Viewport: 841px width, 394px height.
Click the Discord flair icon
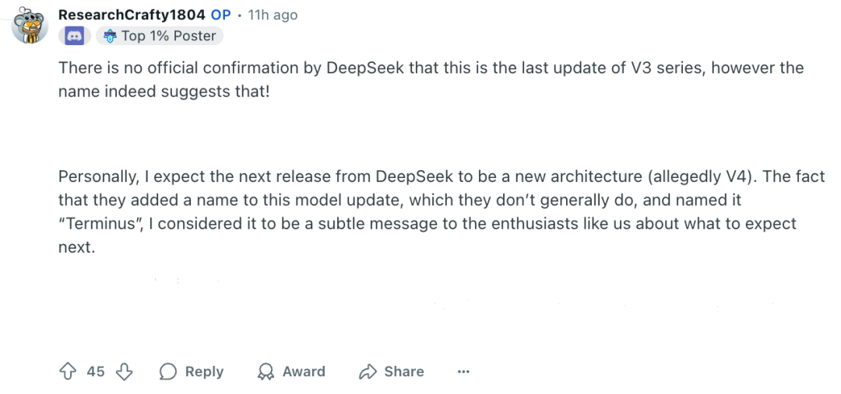pyautogui.click(x=75, y=36)
